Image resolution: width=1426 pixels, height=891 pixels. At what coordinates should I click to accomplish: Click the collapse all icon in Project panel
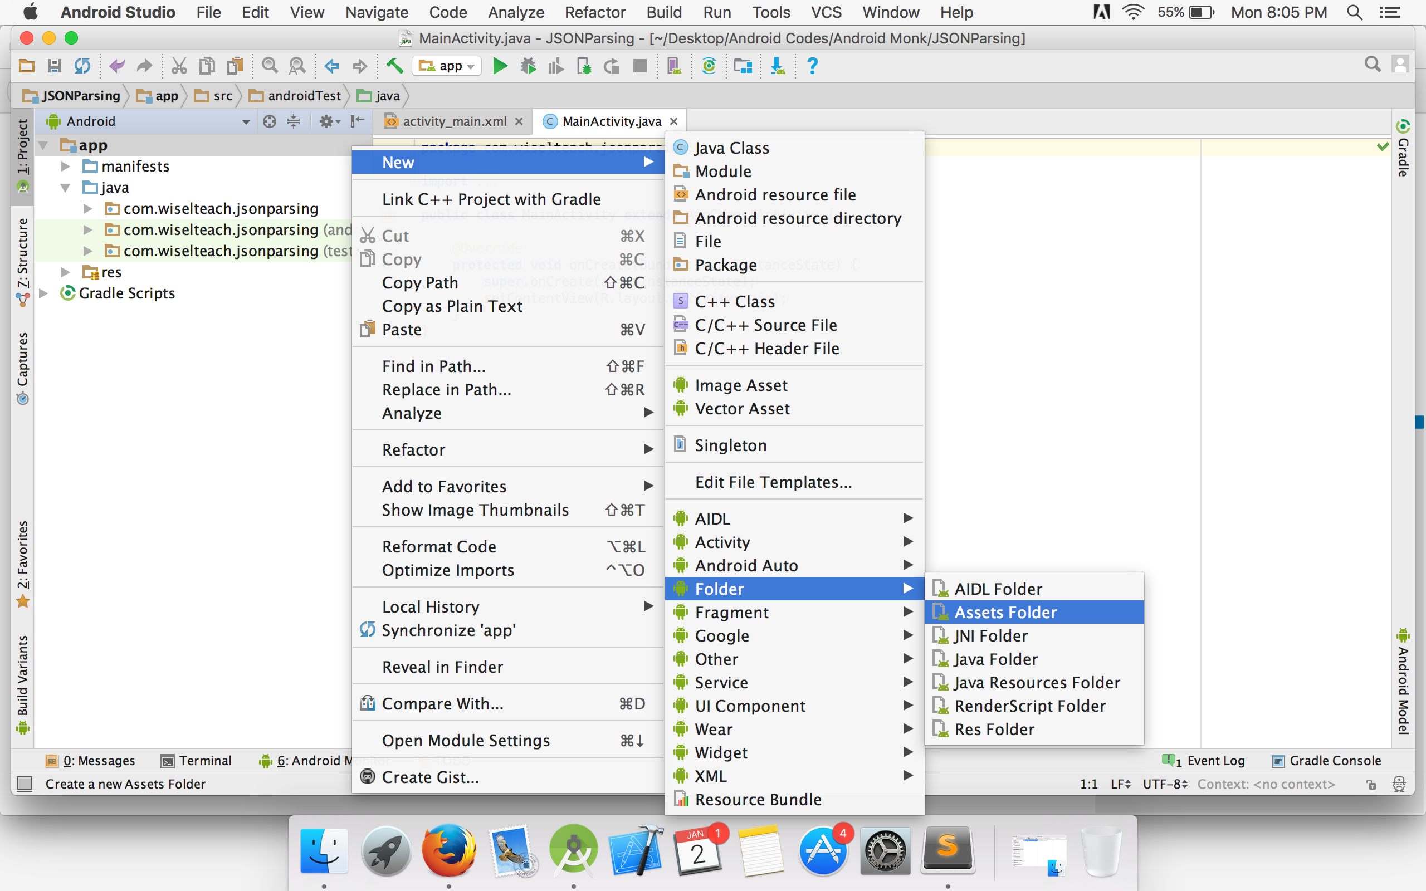click(294, 121)
